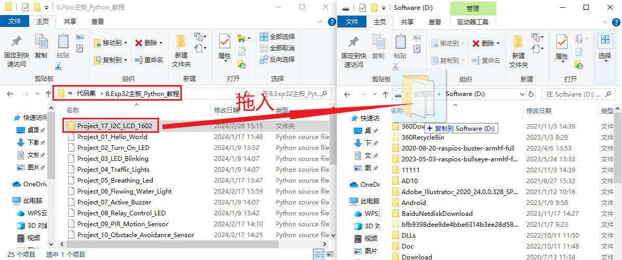Open Delete dropdown arrow in left window
The height and width of the screenshot is (260, 622).
[x=161, y=43]
